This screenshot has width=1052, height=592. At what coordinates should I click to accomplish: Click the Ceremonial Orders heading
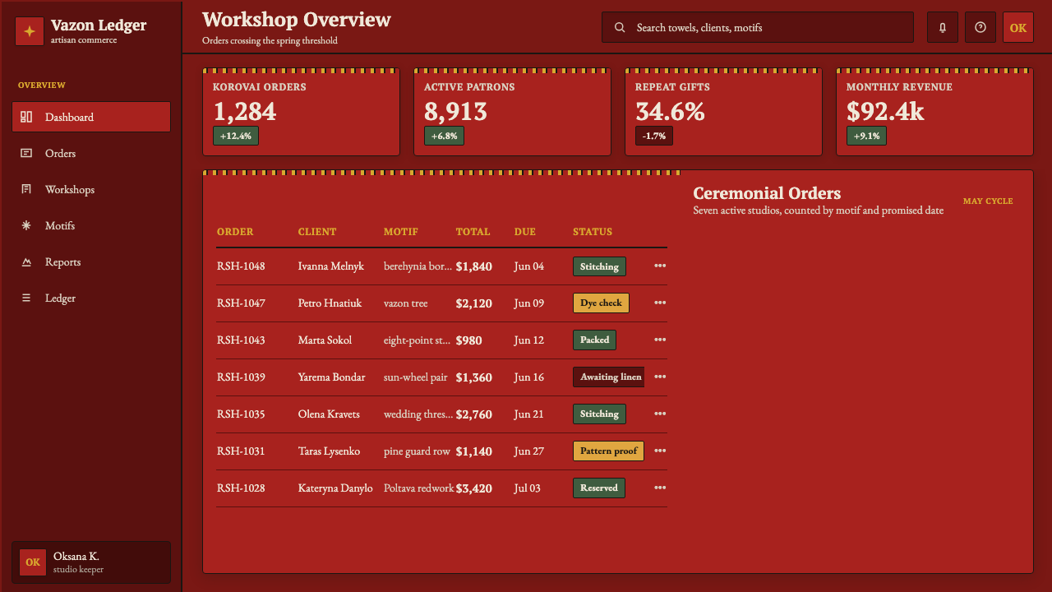pyautogui.click(x=767, y=193)
